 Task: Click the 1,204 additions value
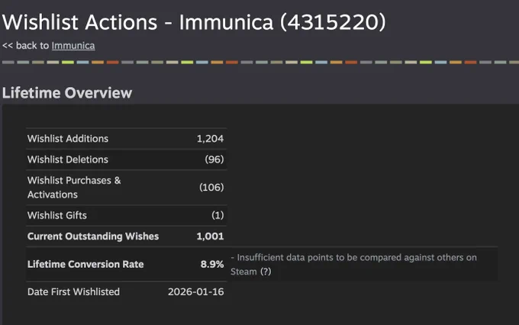pos(210,139)
